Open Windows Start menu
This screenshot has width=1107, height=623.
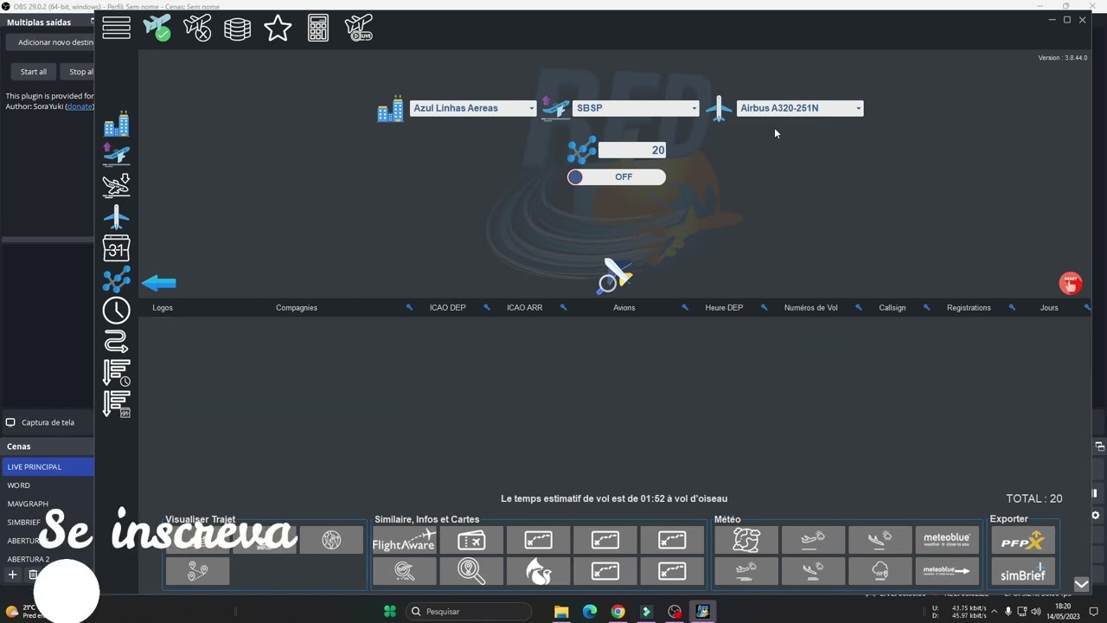click(390, 612)
